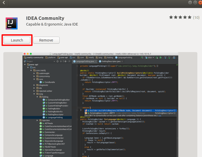Maximize the Ubuntu Software window
Viewport: 202px width, 157px height.
coord(195,2)
